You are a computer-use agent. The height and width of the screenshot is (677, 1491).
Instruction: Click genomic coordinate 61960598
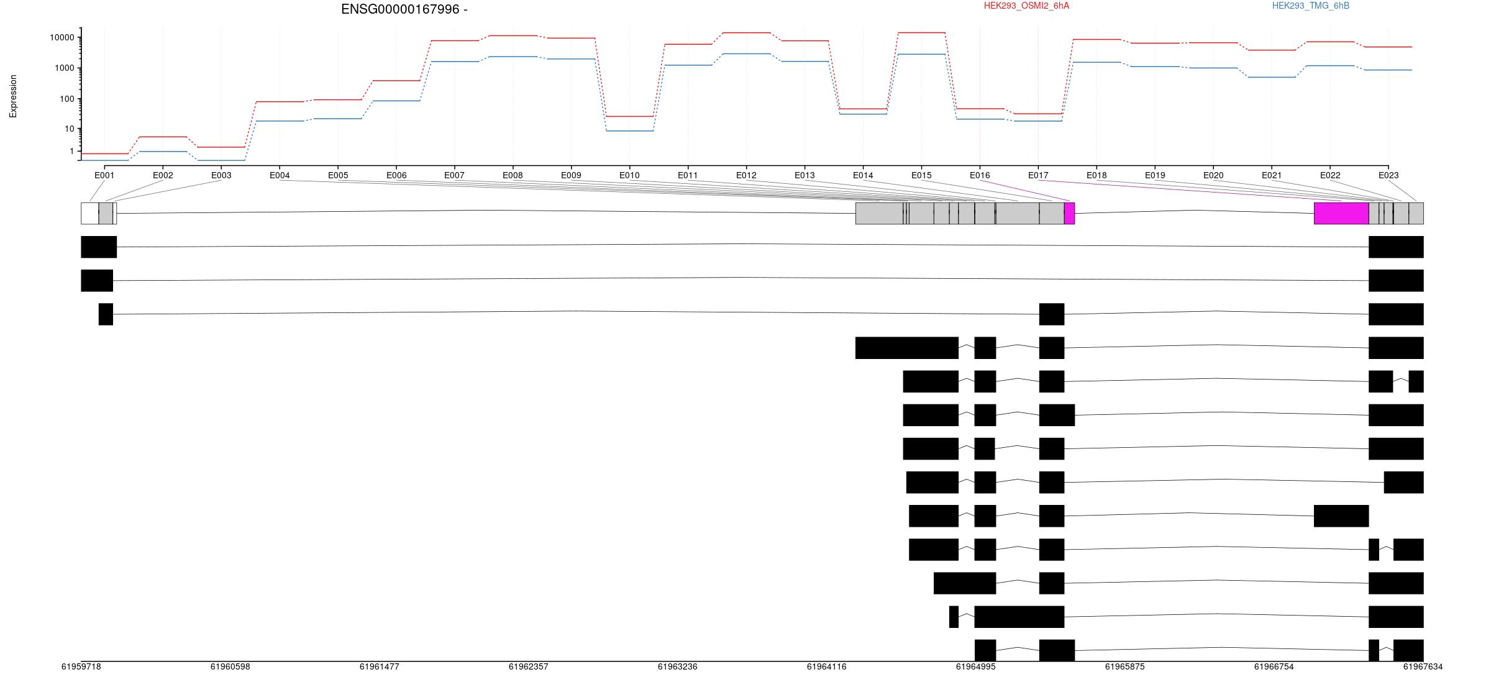click(x=230, y=666)
